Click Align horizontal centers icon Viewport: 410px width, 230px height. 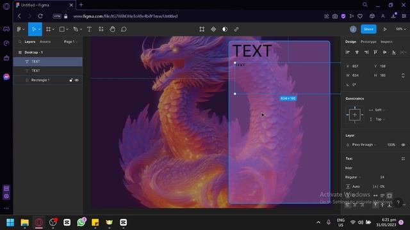point(357,52)
